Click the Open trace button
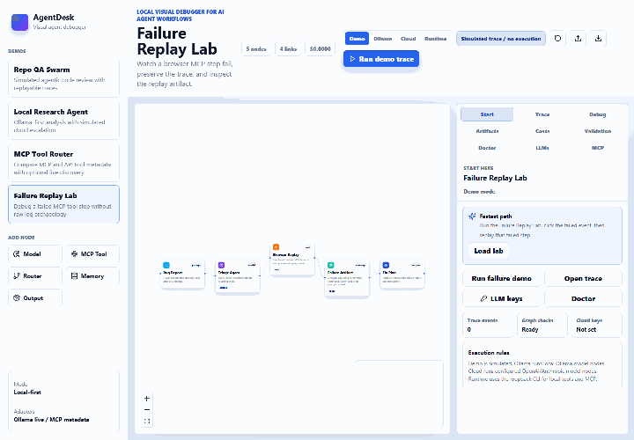 click(x=583, y=278)
